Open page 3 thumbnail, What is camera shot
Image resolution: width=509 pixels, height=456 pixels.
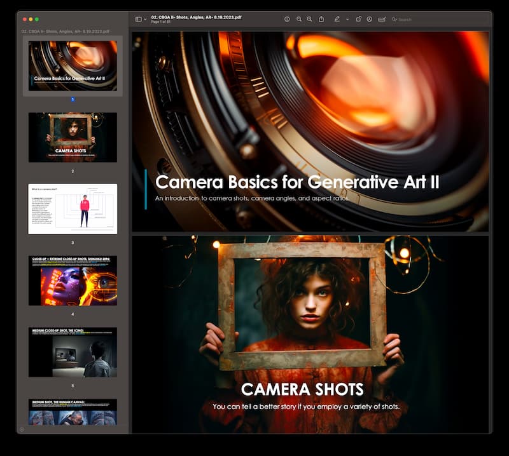click(73, 209)
